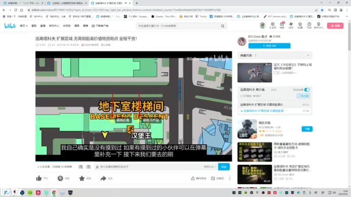
Task: Switch to the first browser tab
Action: tap(22, 3)
